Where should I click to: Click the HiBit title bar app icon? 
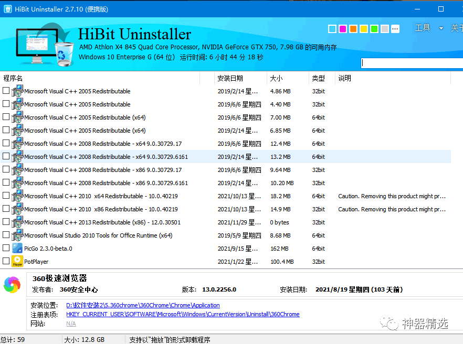[x=7, y=9]
